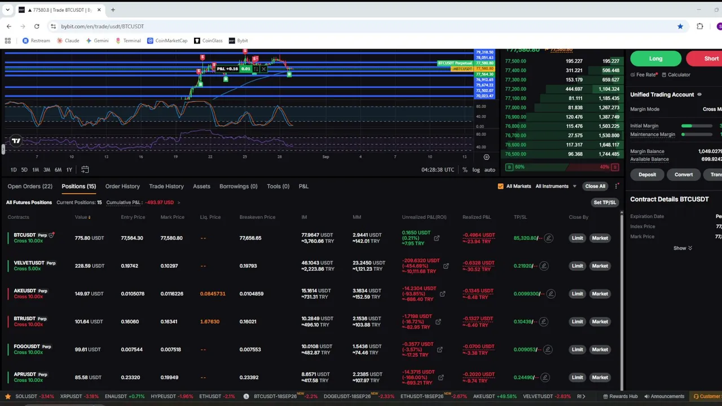Go back to the previous page
Viewport: 722px width, 406px height.
(9, 26)
